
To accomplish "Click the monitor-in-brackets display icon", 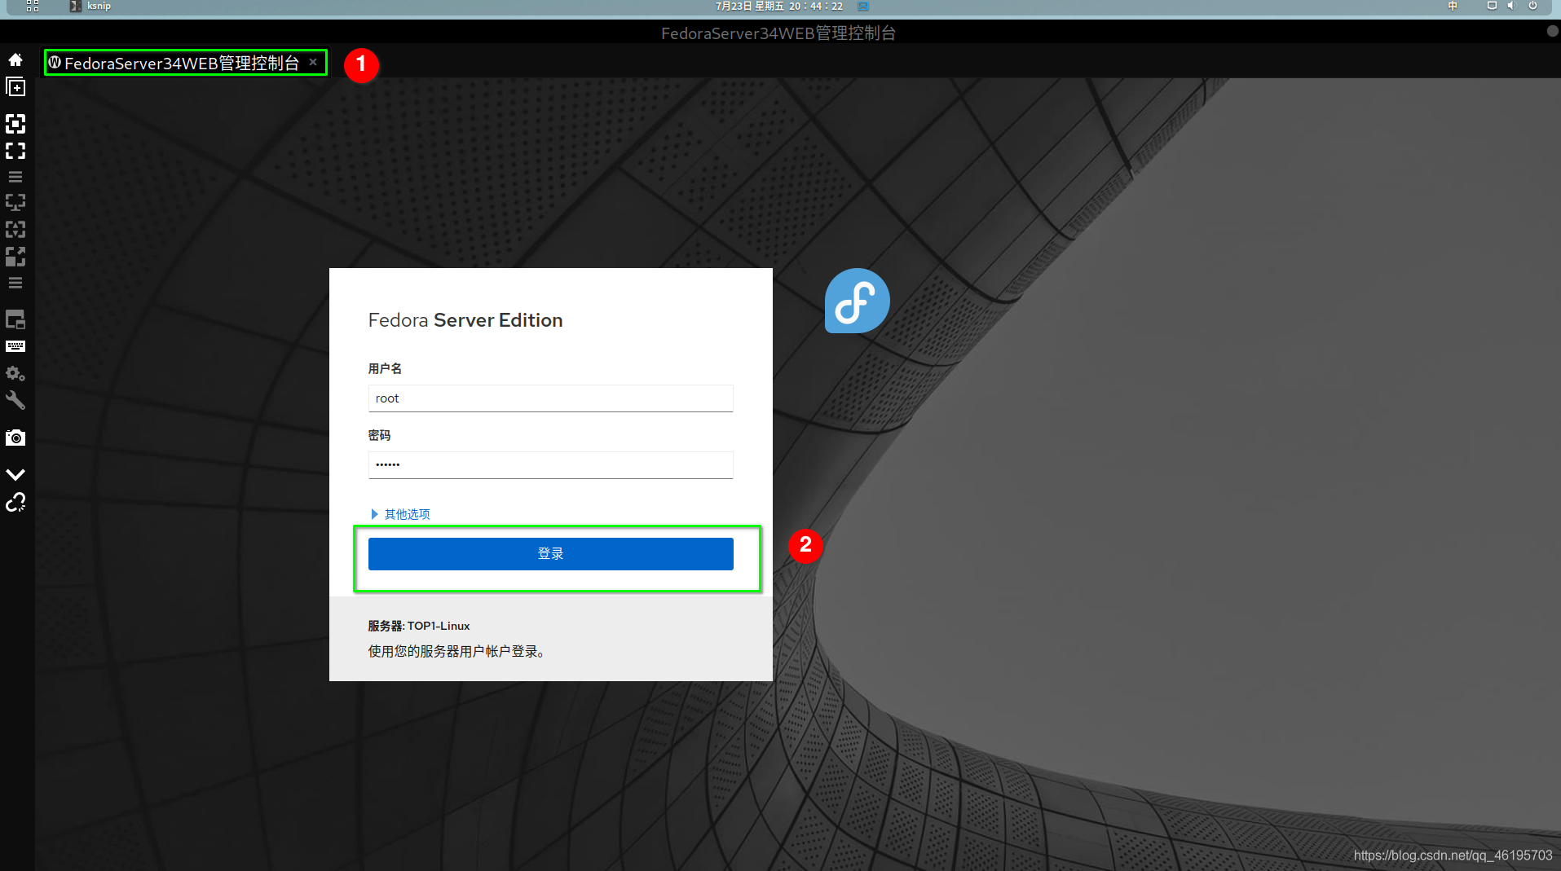I will pyautogui.click(x=15, y=202).
